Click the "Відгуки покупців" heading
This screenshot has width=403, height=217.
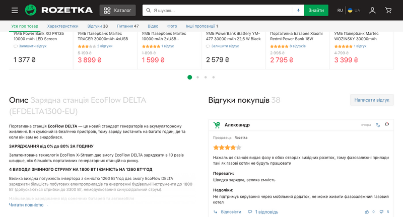click(239, 100)
